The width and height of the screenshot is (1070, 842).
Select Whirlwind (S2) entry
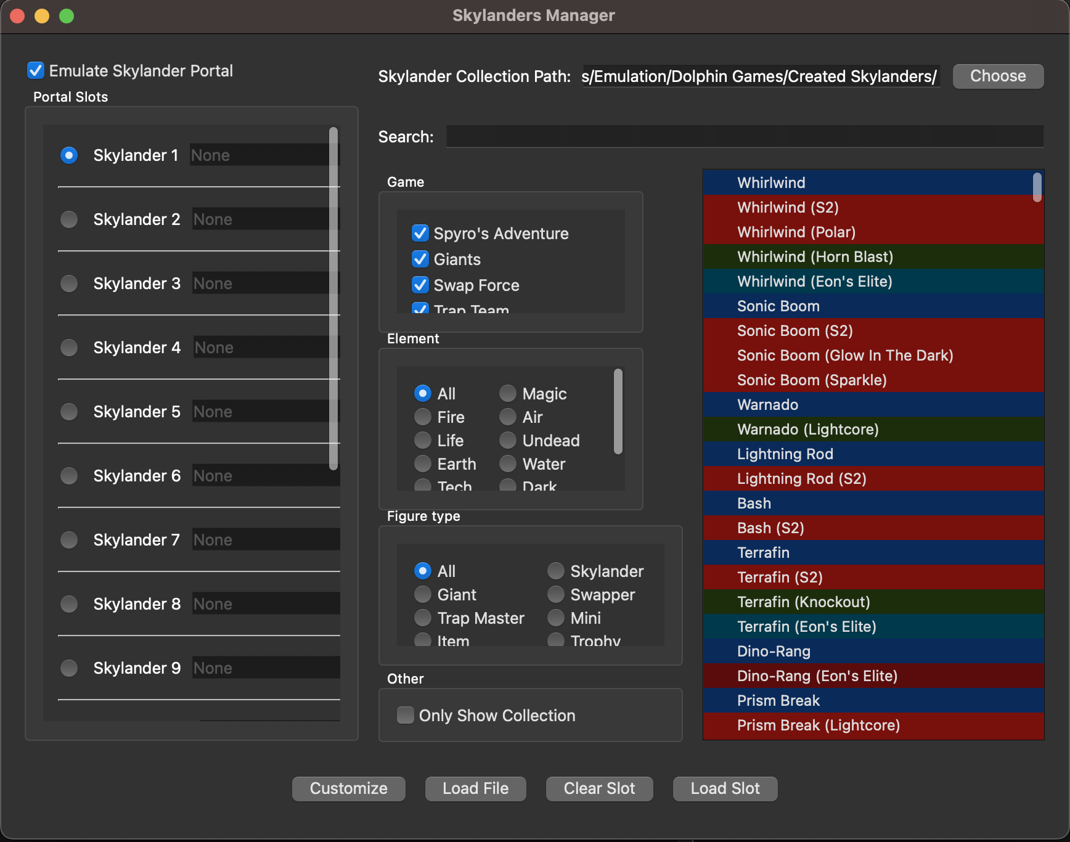pyautogui.click(x=873, y=207)
